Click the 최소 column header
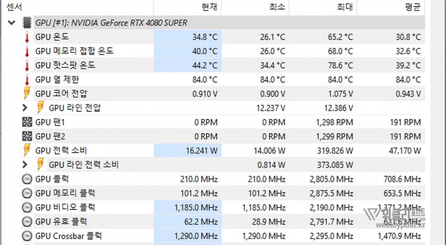This screenshot has height=245, width=446. pos(277,7)
